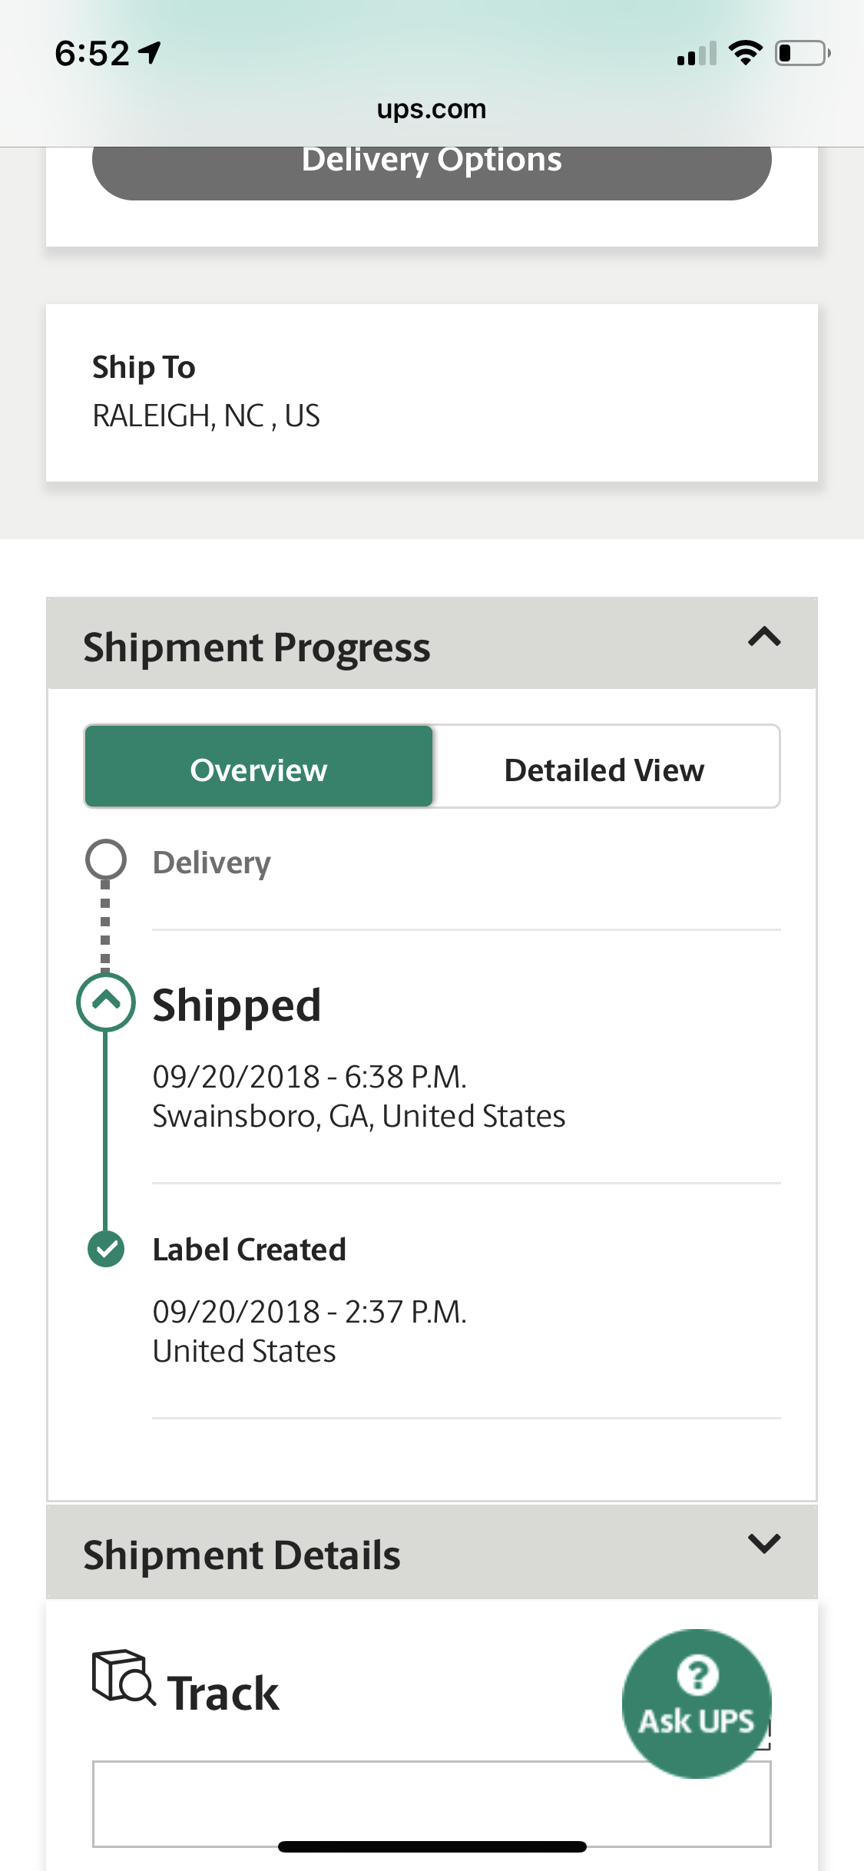Tap the Shipped status heading
Viewport: 864px width, 1871px height.
point(237,1005)
